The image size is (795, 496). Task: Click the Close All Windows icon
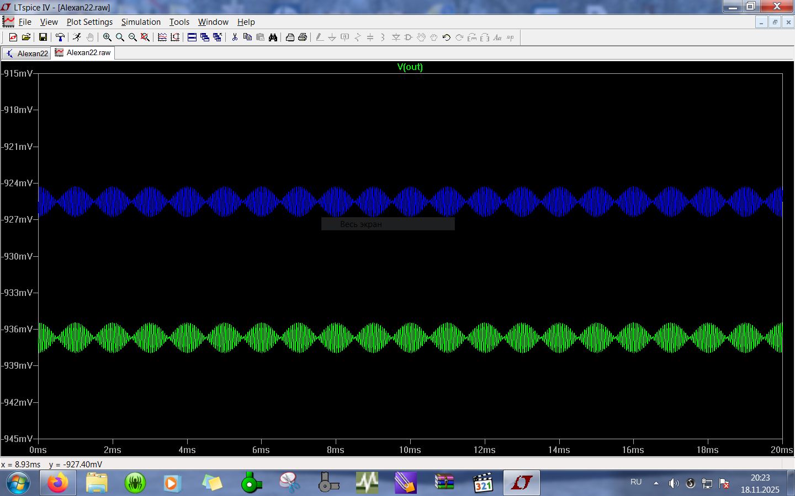(218, 37)
